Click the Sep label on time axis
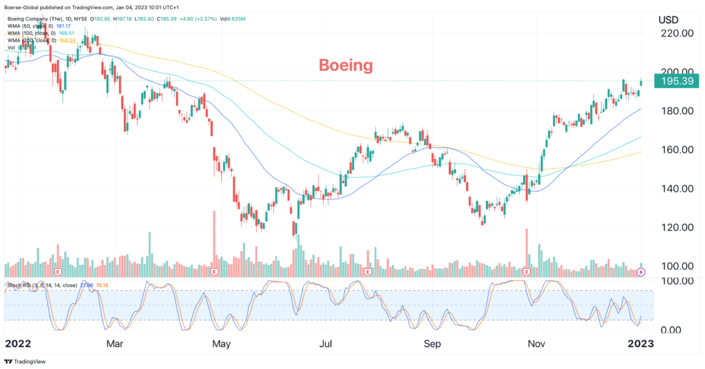 [432, 344]
